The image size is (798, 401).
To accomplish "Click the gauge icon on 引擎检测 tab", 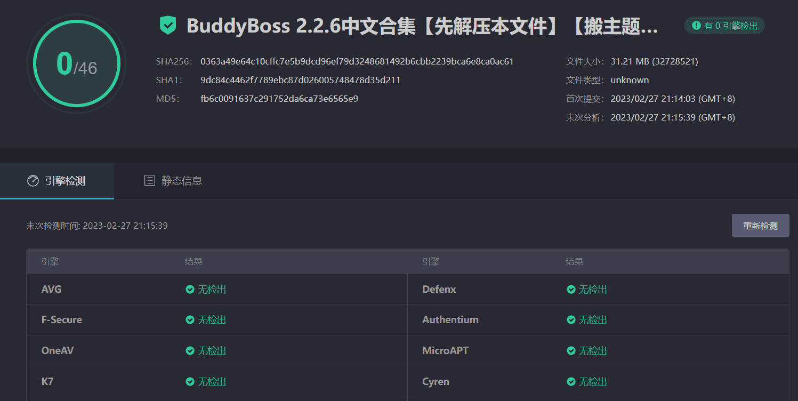I will coord(33,181).
